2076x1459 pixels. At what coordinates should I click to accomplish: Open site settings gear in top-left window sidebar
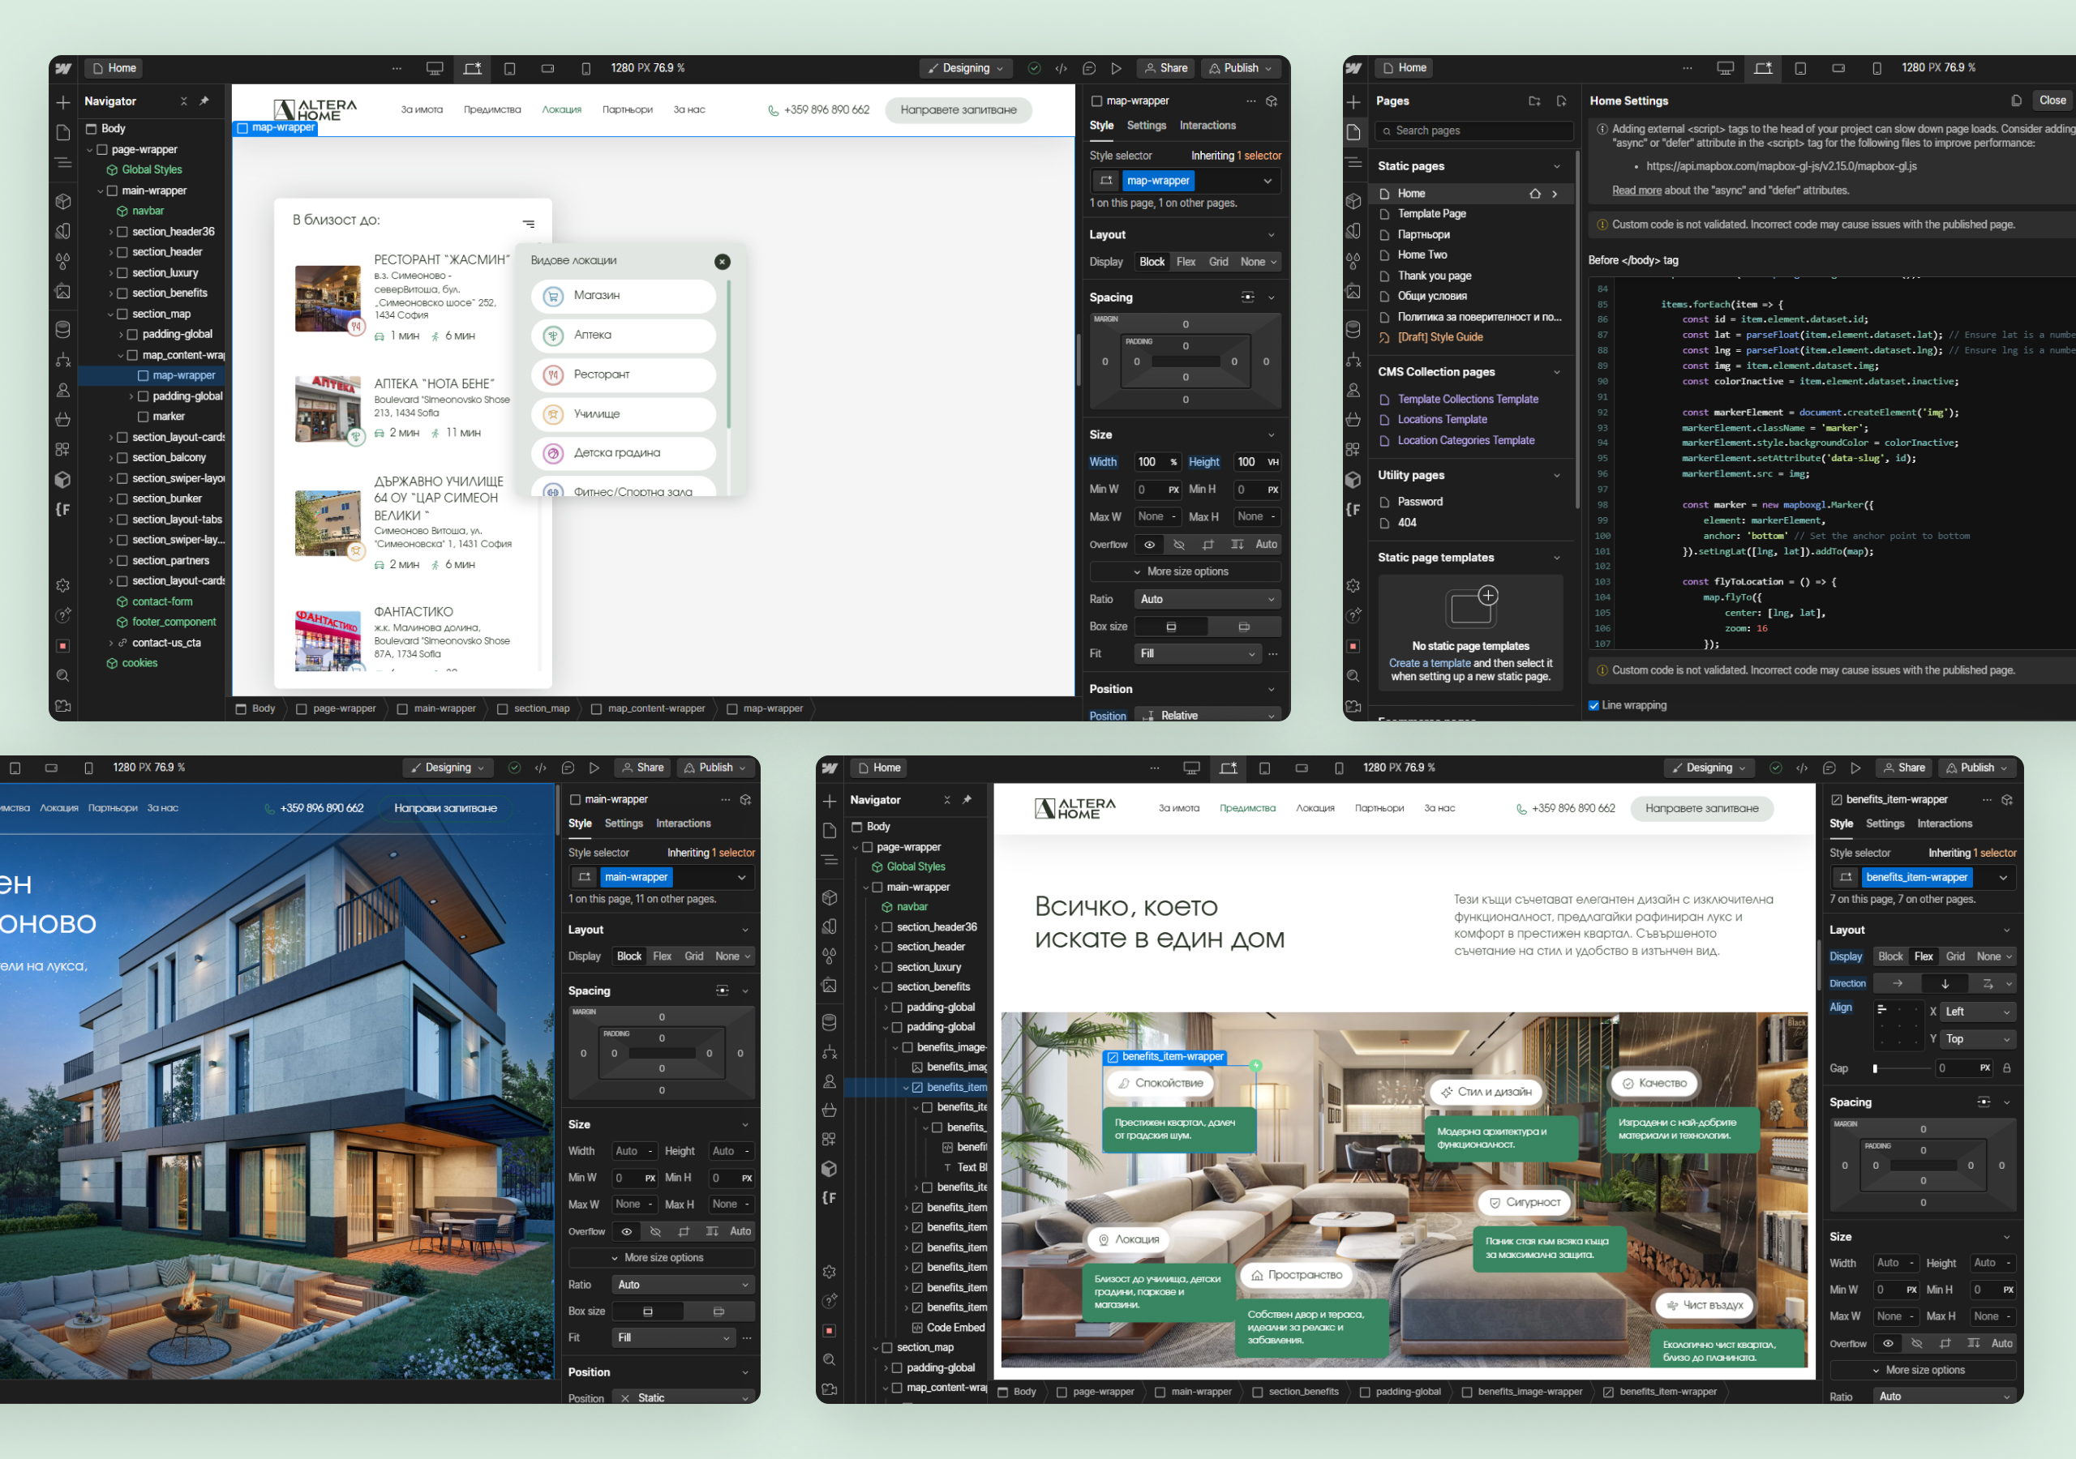63,586
